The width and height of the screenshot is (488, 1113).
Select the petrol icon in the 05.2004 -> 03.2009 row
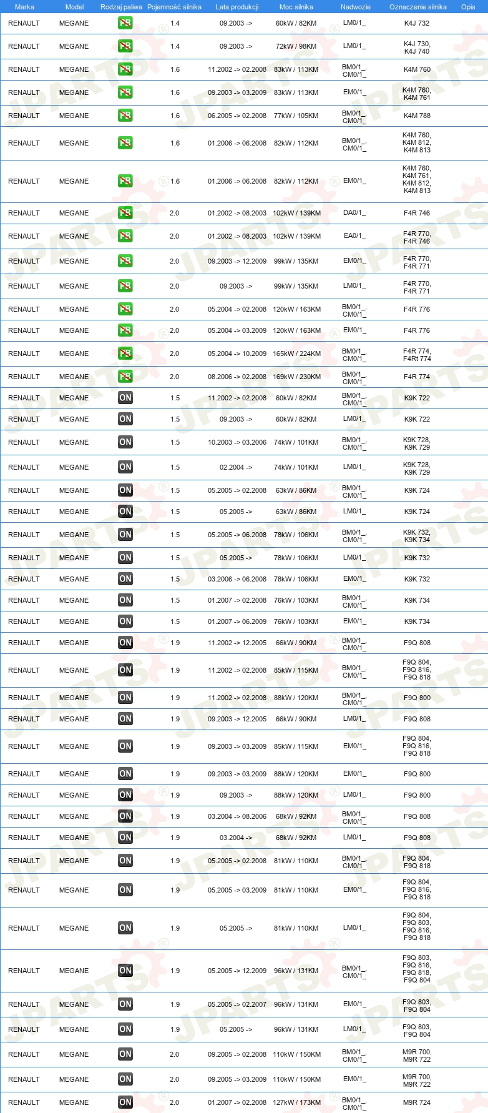(x=125, y=330)
